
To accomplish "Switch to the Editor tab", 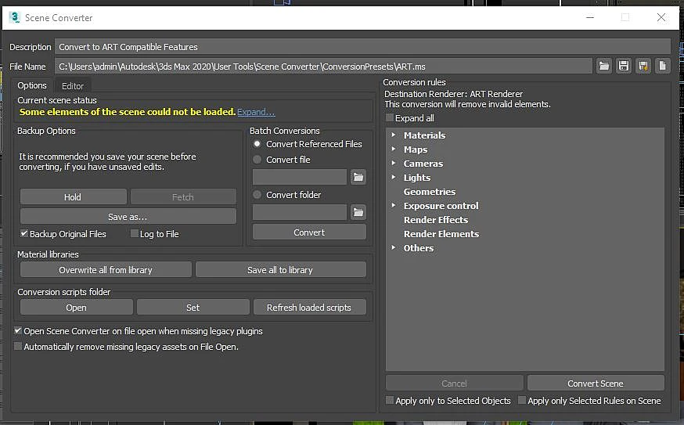I will (73, 86).
